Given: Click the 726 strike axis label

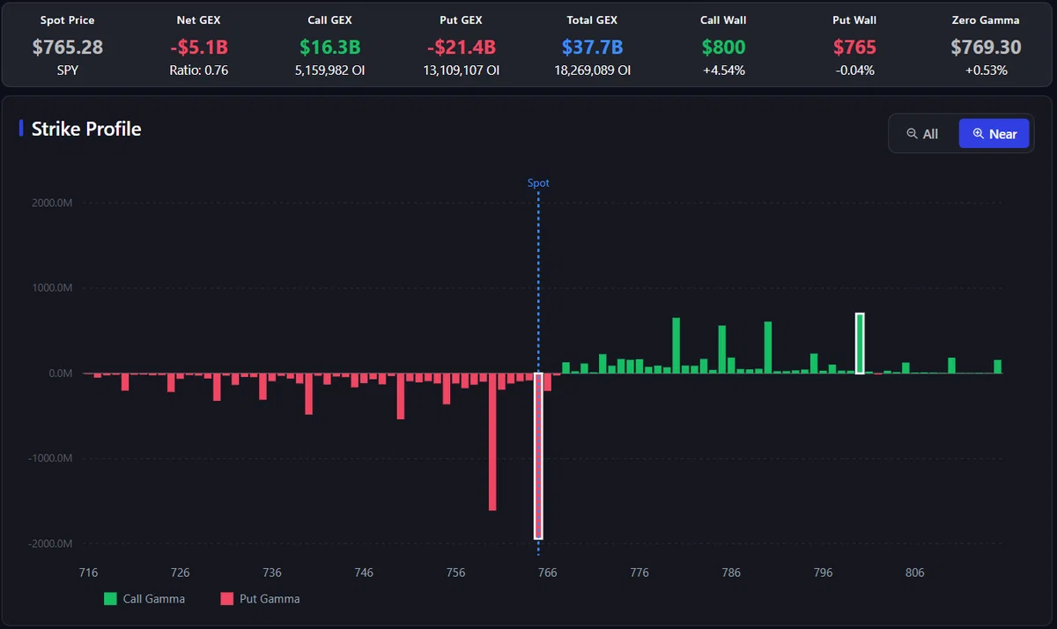Looking at the screenshot, I should click(180, 573).
